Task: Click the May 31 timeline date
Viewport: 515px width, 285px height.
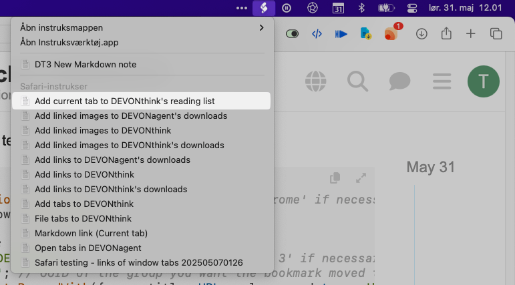Action: 431,167
